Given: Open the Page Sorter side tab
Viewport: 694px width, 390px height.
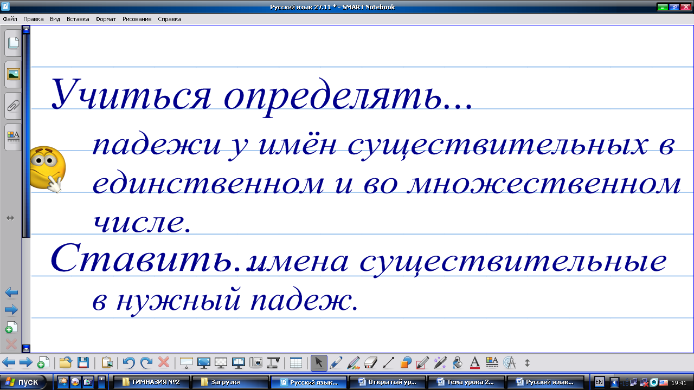Looking at the screenshot, I should [x=13, y=44].
